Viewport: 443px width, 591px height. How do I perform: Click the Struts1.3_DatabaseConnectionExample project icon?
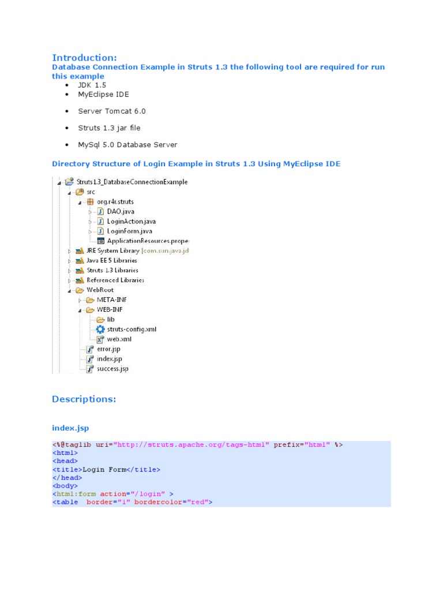[69, 182]
